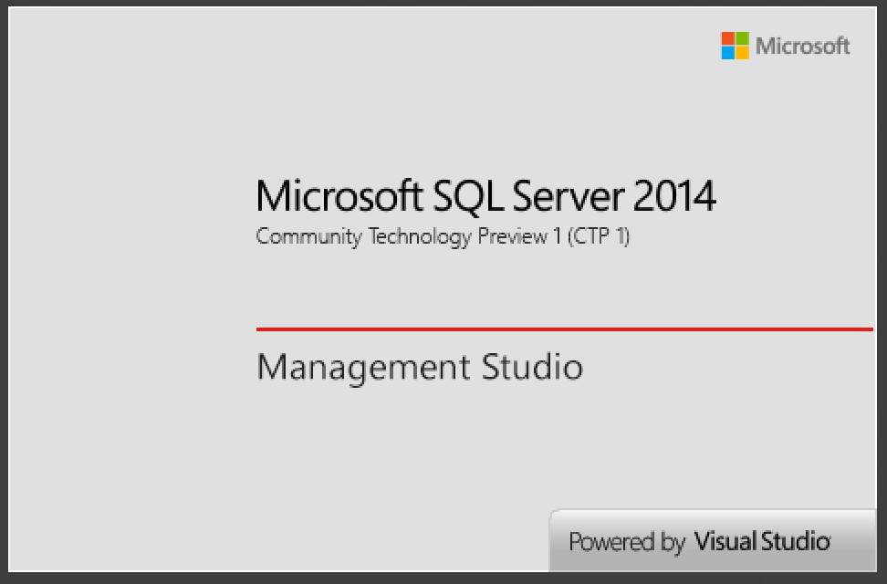Click the gray Powered by Visual Studio panel
This screenshot has height=584, width=887.
712,540
